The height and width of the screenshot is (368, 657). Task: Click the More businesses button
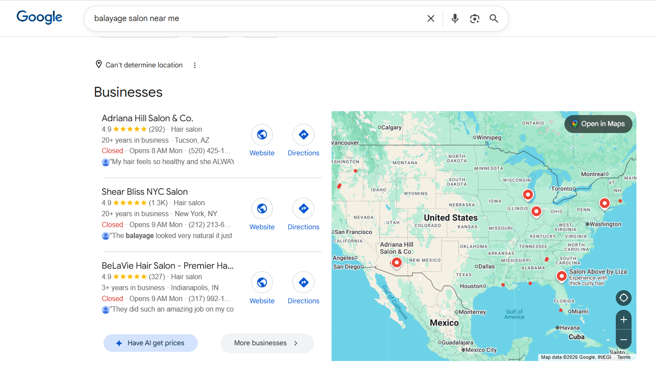(267, 343)
